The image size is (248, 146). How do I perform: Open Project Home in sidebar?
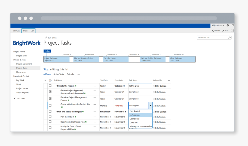(x=19, y=52)
